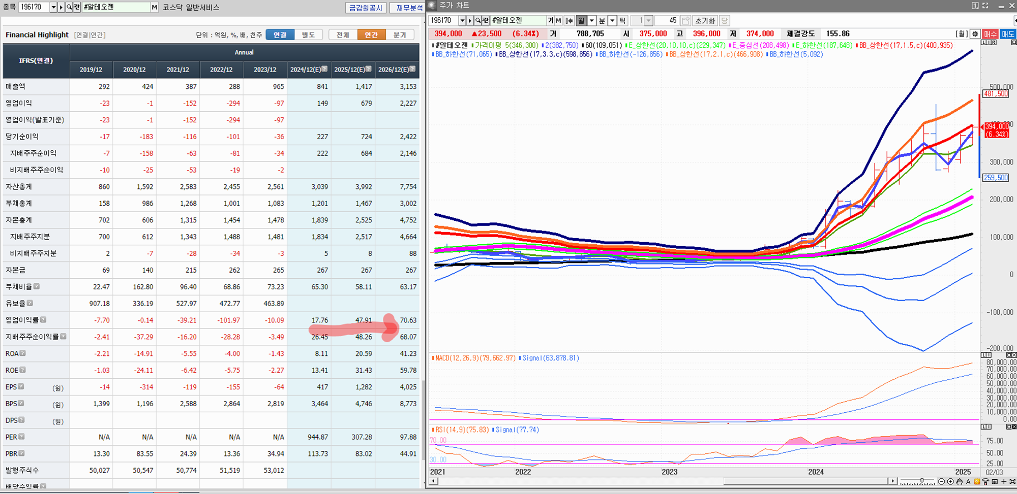Click the crosshair plus icon below chart

(1003, 481)
